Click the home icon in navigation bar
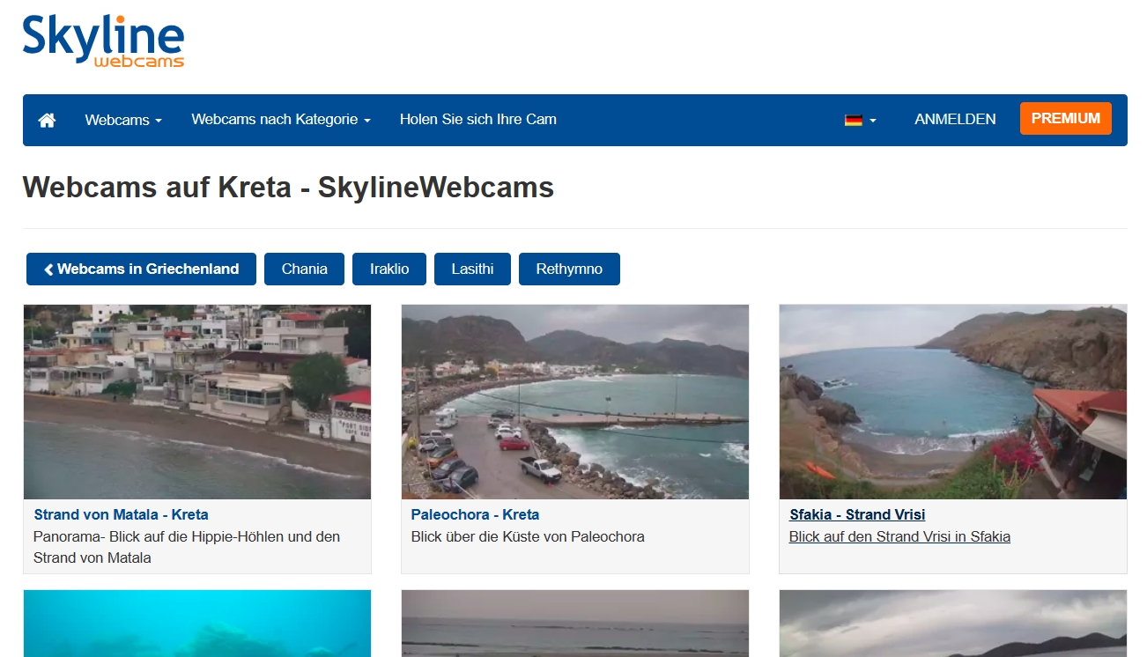Image resolution: width=1147 pixels, height=657 pixels. click(48, 120)
